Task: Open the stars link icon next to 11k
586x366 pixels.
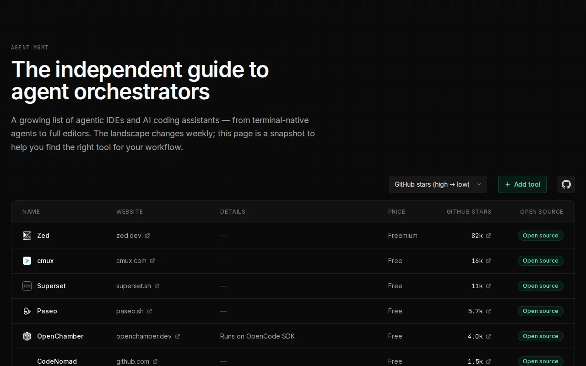Action: (x=488, y=286)
